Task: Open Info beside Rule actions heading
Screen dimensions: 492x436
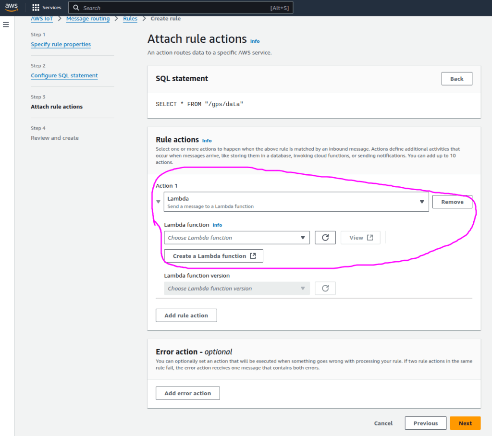Action: [x=207, y=141]
